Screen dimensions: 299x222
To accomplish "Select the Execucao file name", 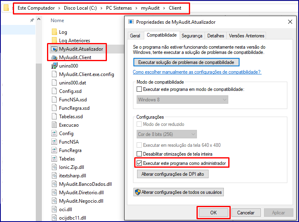I will point(69,125).
